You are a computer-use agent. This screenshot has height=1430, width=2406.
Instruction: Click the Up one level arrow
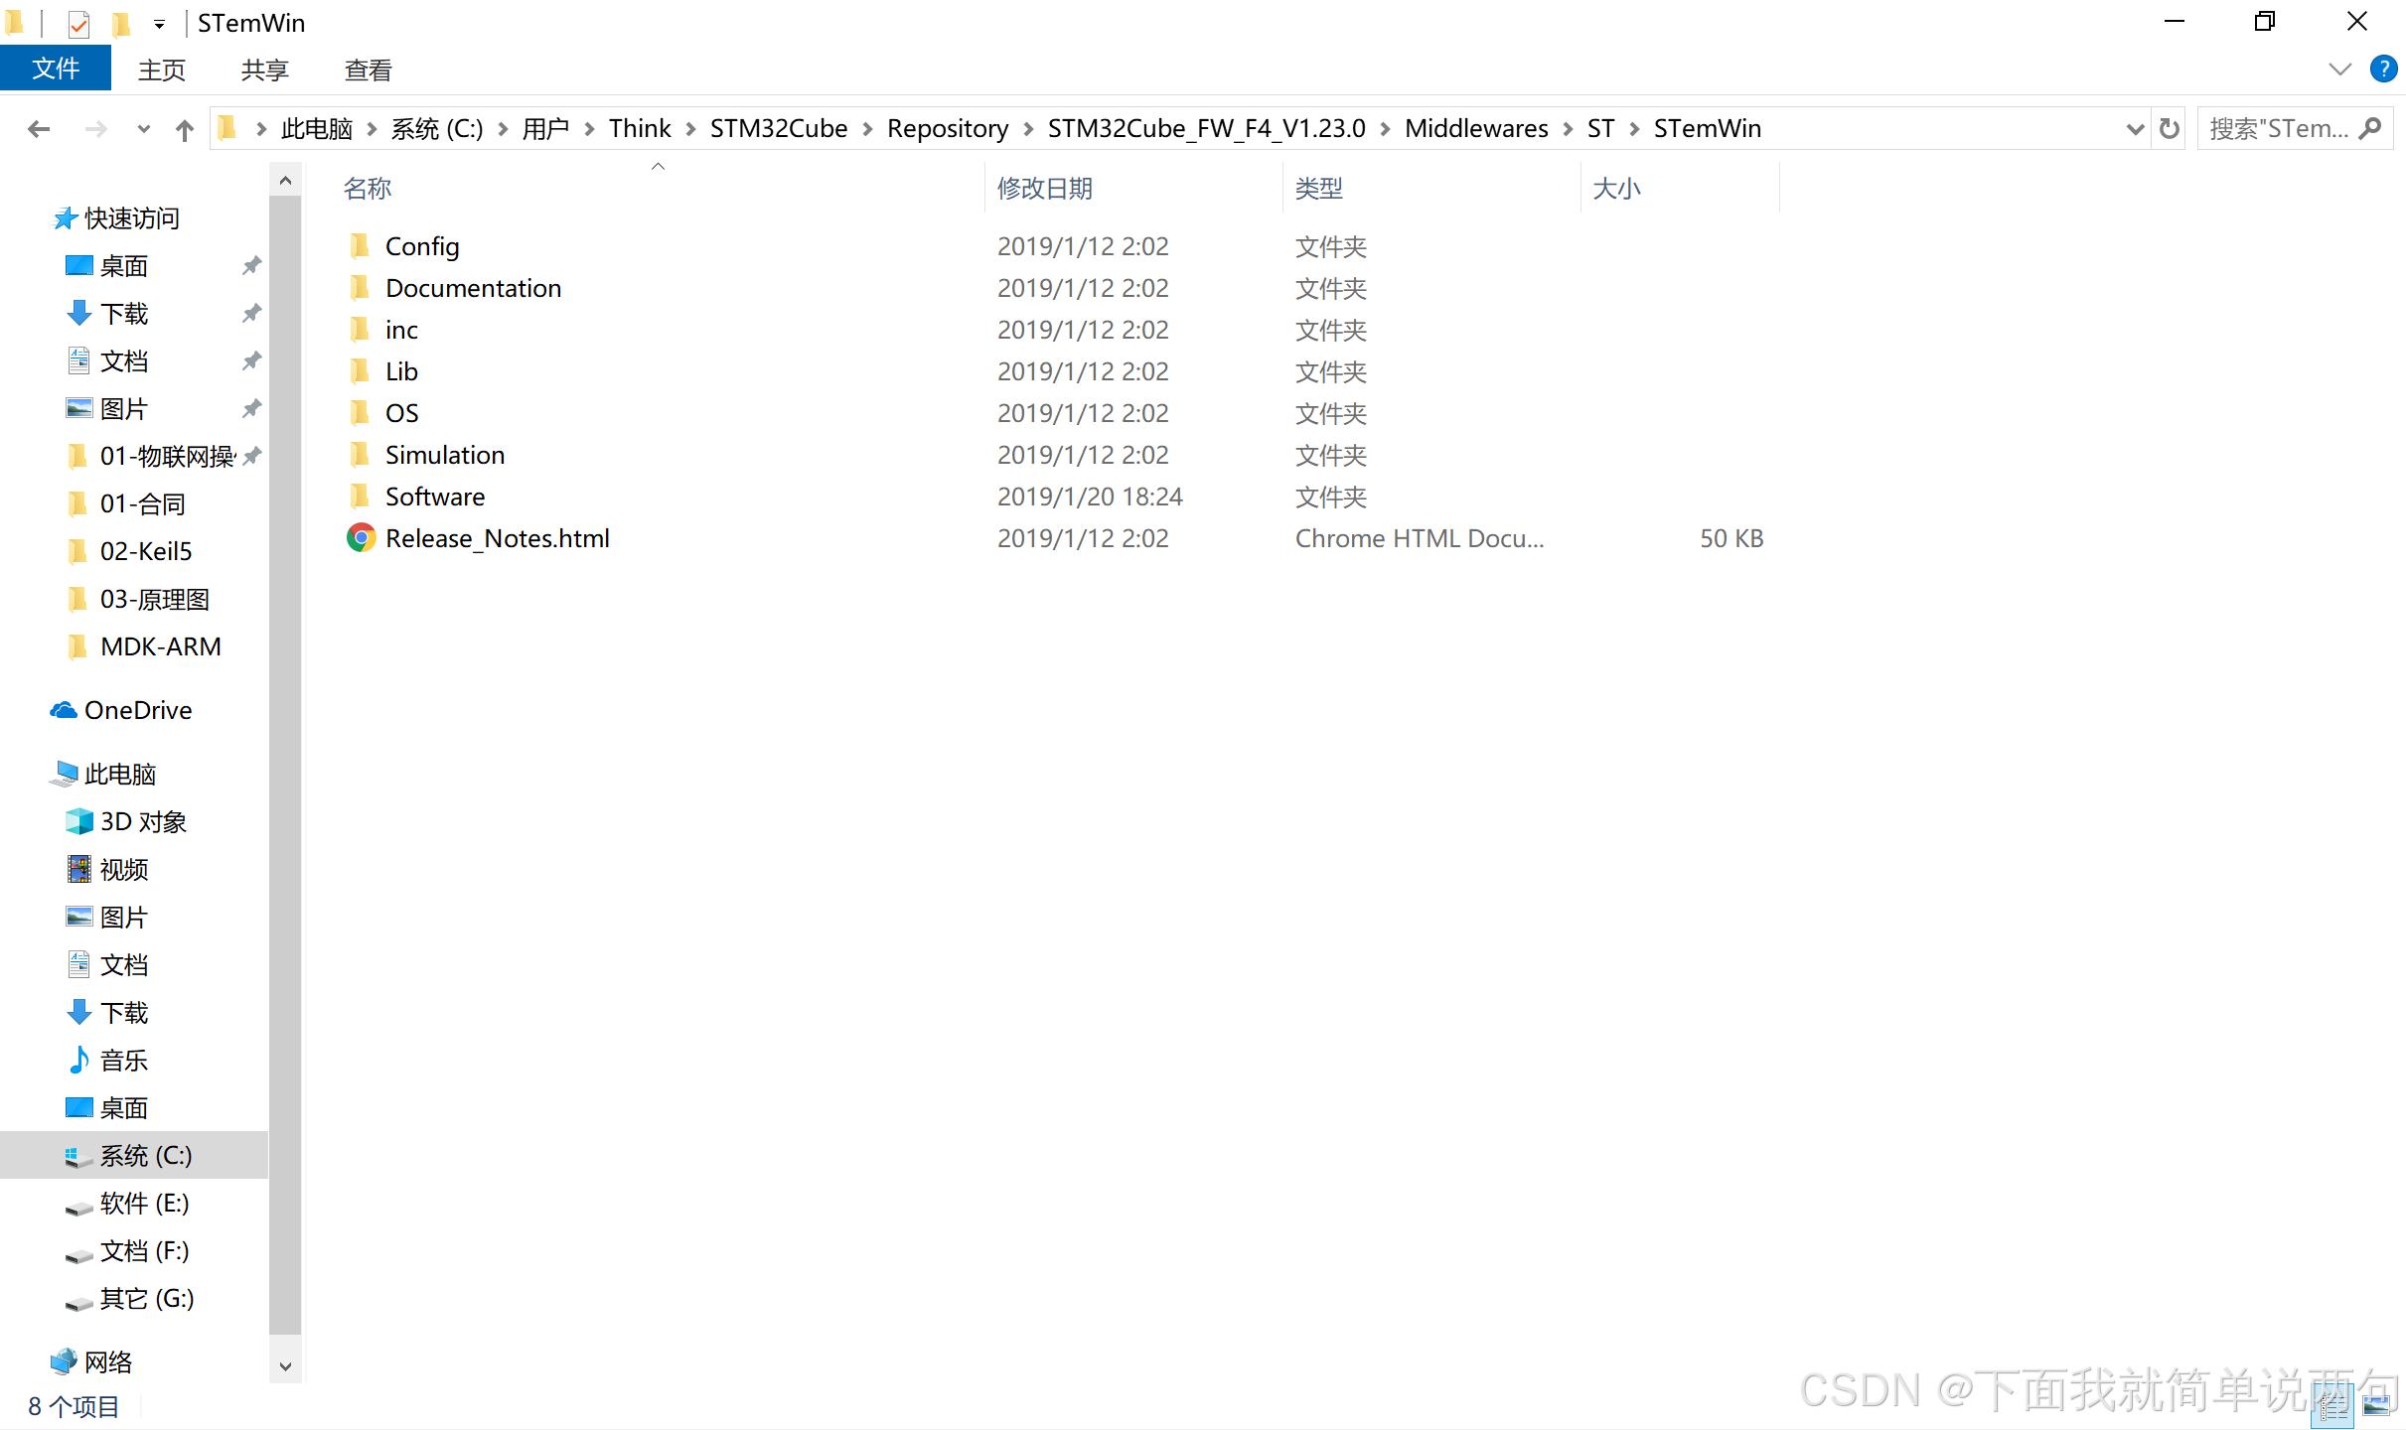184,129
